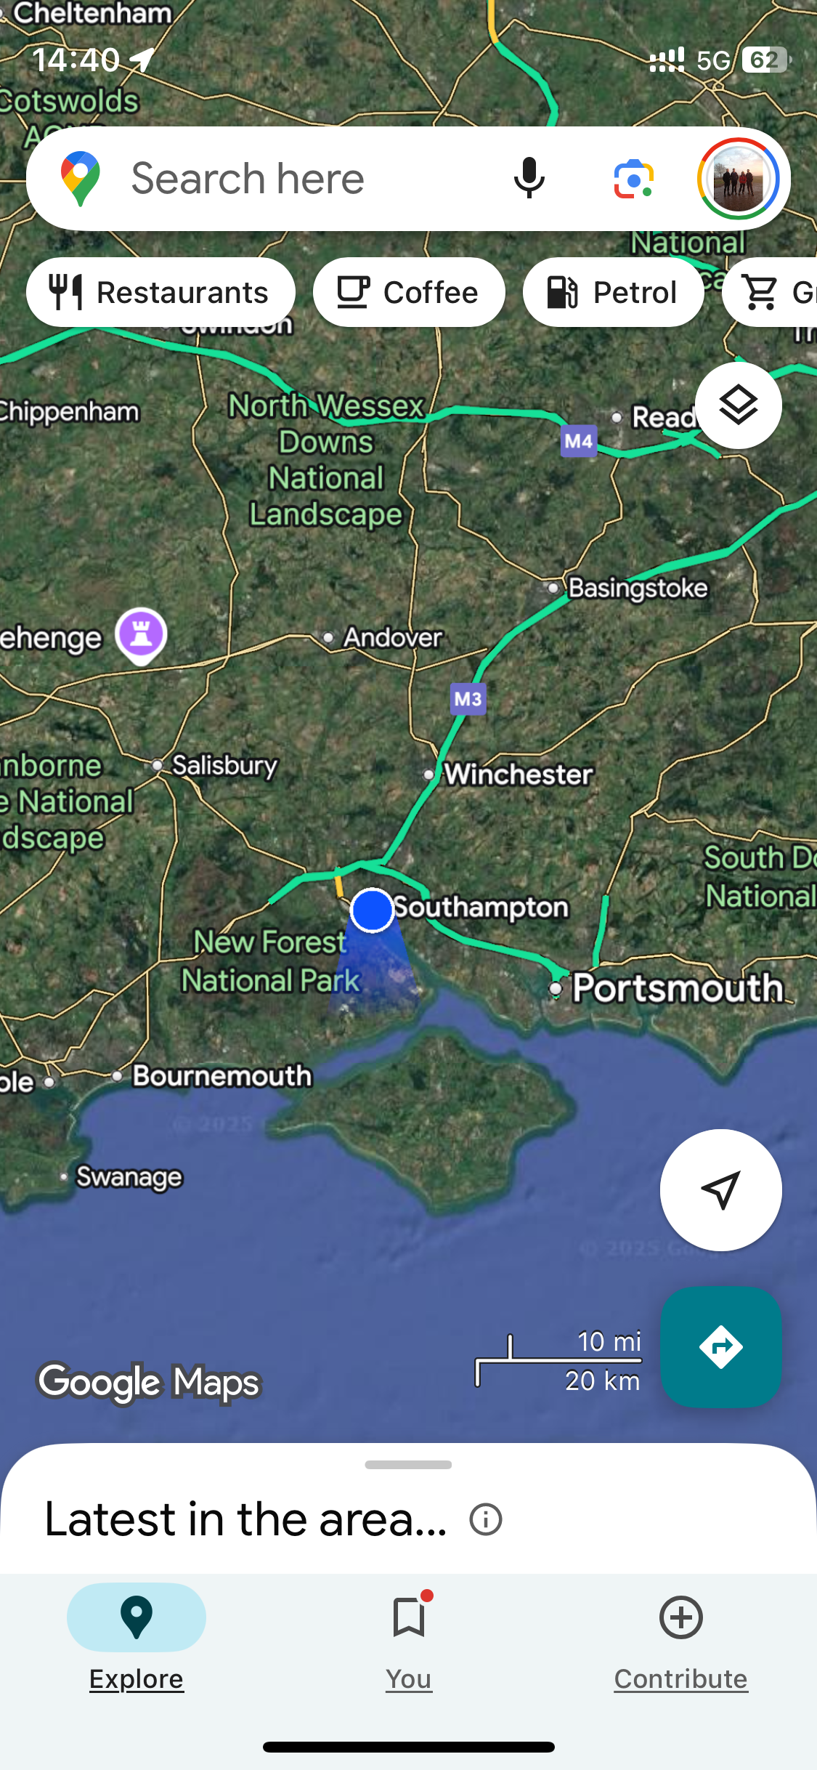The image size is (817, 1770).
Task: Tap the info icon beside Latest in the area
Action: (485, 1519)
